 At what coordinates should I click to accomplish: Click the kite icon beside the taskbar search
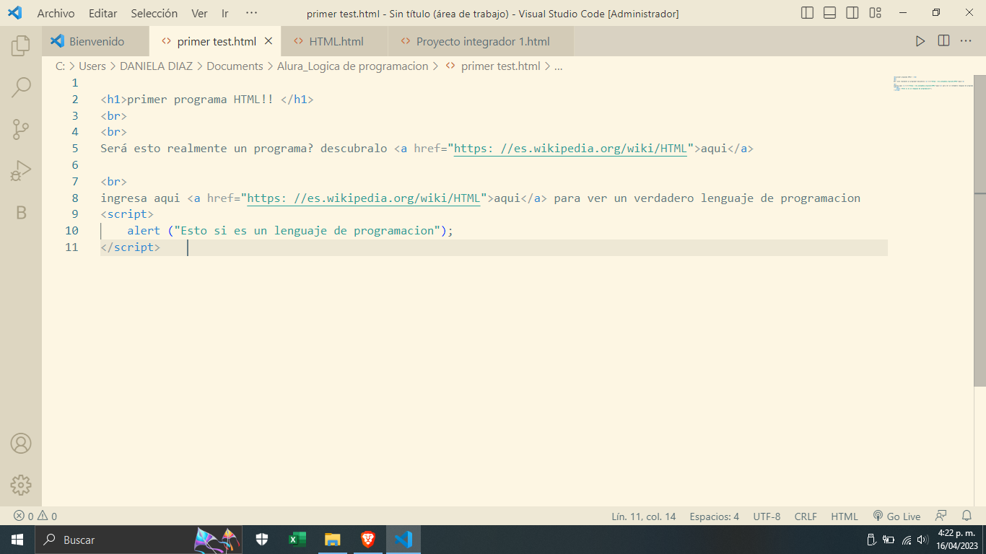[x=217, y=539]
